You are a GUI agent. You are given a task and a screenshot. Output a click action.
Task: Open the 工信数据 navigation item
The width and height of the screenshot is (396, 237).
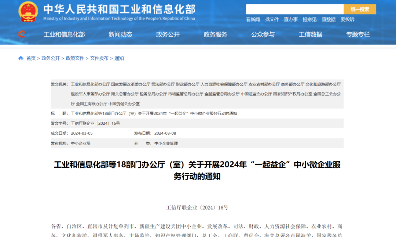tap(311, 34)
